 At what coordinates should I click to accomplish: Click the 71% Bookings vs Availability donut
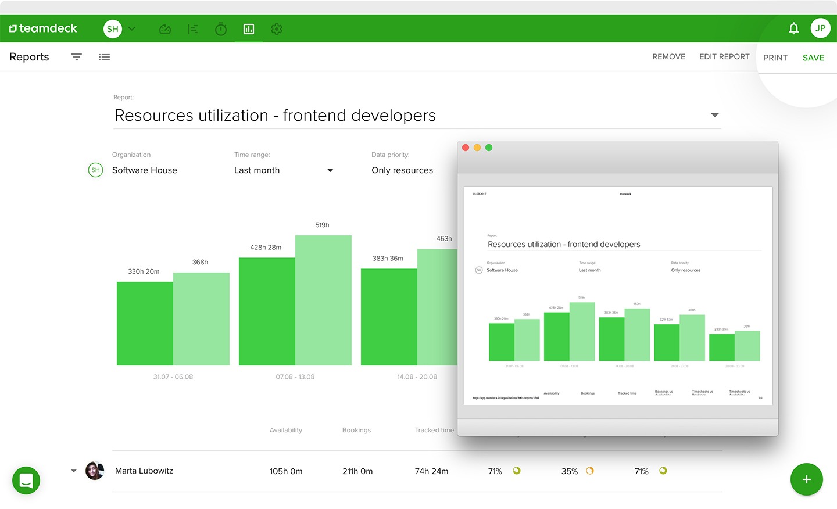[516, 471]
